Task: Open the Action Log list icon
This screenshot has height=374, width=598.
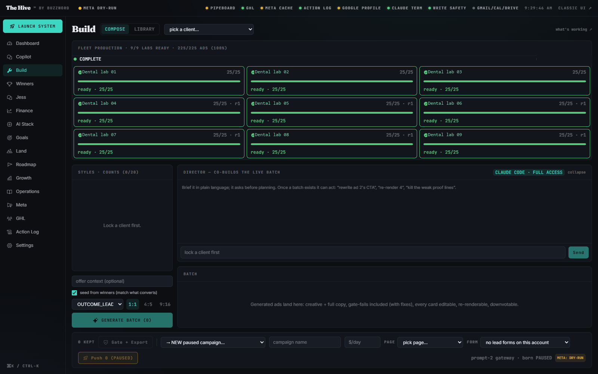Action: pyautogui.click(x=10, y=232)
